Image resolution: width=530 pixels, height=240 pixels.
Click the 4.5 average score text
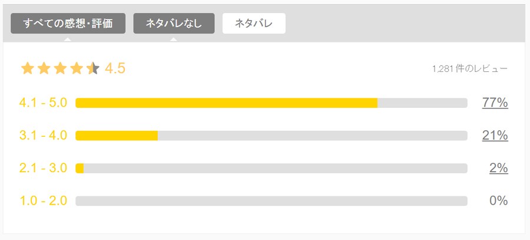coord(115,69)
